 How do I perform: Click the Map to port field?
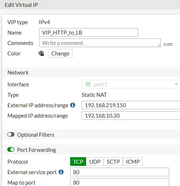120,182
